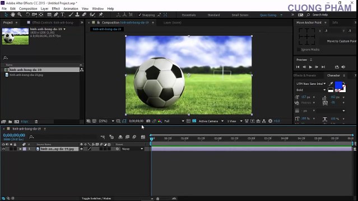Enable the Ignore Masks checkbox
This screenshot has width=358, height=201.
[299, 49]
